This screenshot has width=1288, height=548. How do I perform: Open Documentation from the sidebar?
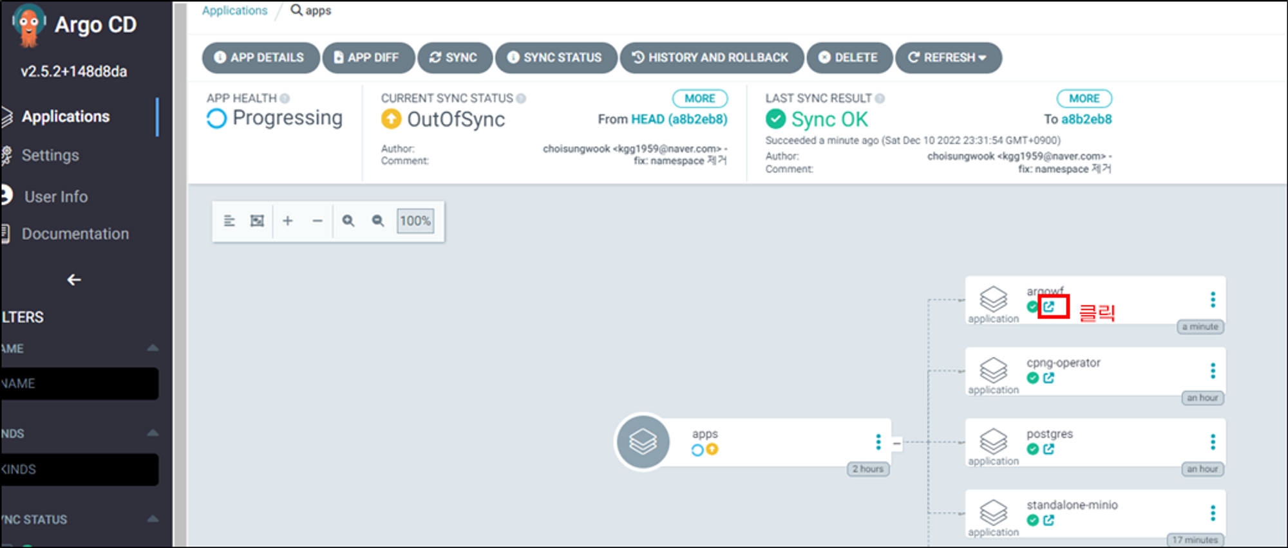[75, 233]
